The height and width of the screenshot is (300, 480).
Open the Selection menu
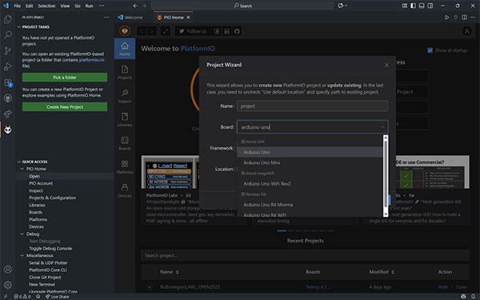point(46,6)
